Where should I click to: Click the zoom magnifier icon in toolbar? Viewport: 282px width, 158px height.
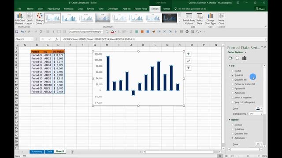point(198,32)
